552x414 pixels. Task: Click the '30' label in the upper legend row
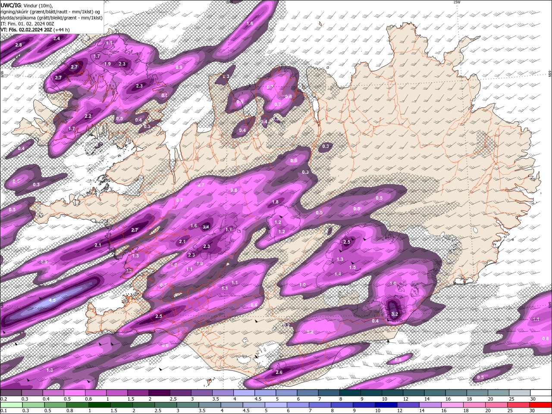(533, 399)
